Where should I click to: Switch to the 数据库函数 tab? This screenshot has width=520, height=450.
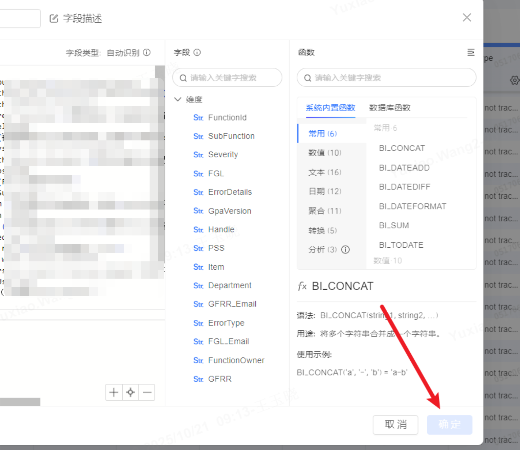pos(389,108)
